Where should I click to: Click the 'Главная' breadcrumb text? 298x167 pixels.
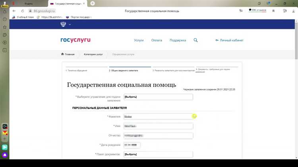[x=70, y=54]
